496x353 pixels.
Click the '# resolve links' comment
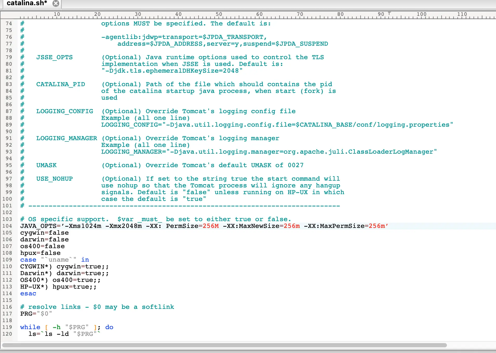[x=97, y=307]
